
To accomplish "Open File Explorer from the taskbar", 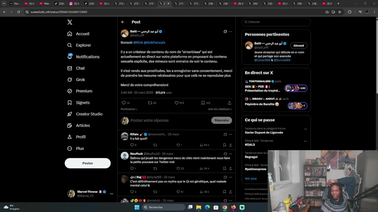I will click(199, 207).
